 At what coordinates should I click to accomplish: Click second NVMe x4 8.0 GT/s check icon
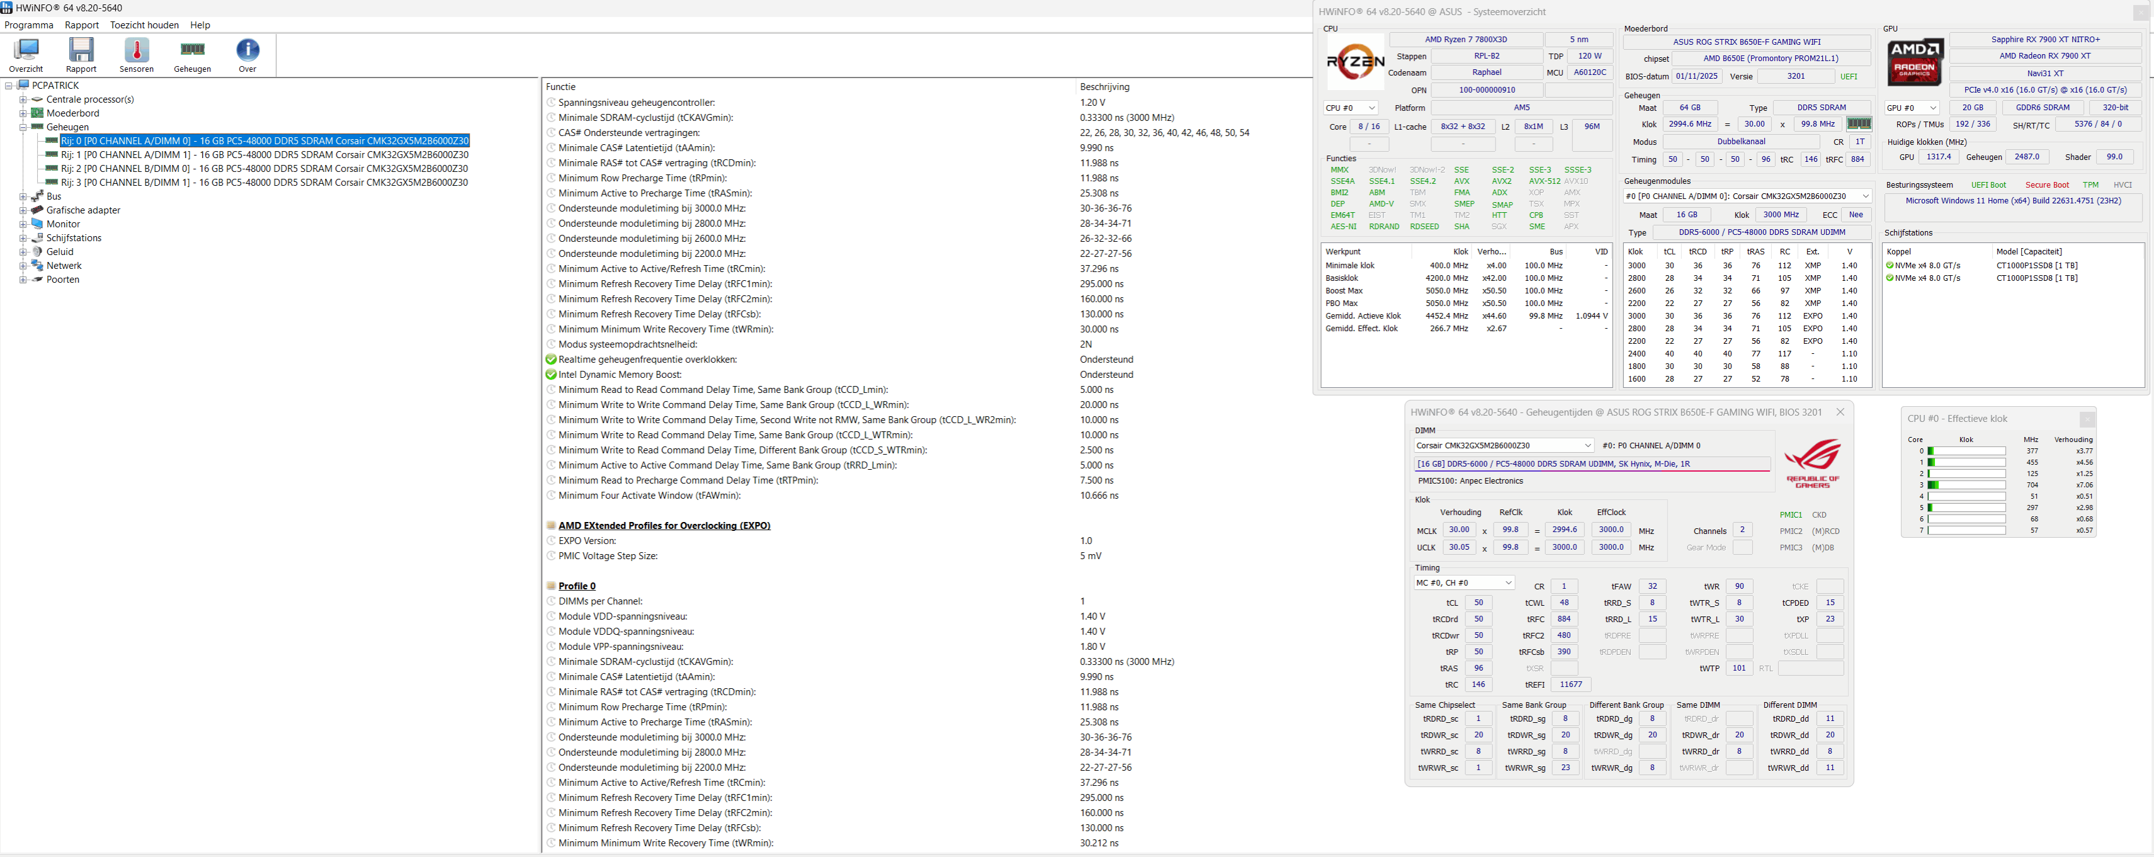click(1890, 278)
